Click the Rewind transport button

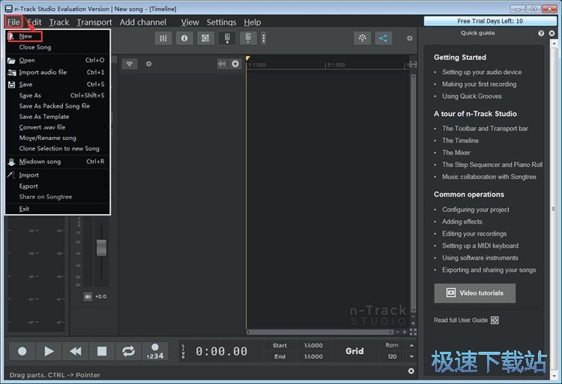76,350
